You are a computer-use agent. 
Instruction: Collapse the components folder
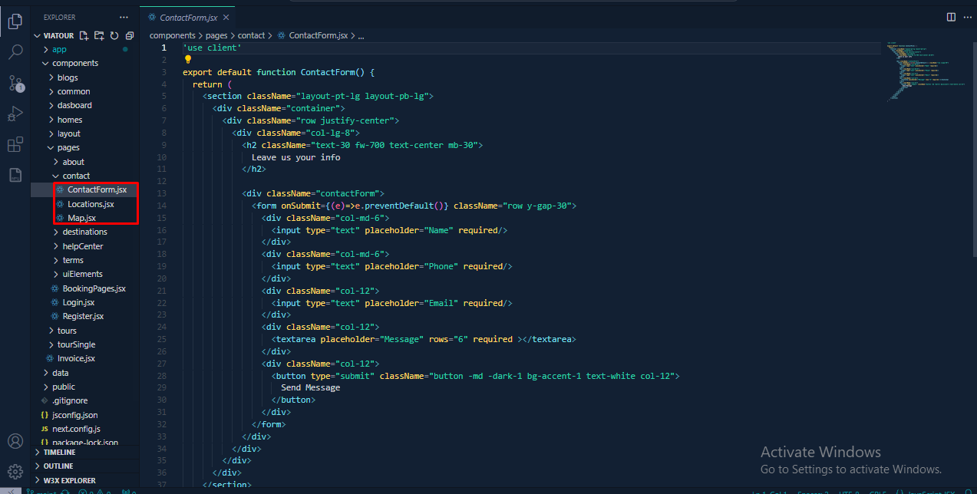click(74, 63)
